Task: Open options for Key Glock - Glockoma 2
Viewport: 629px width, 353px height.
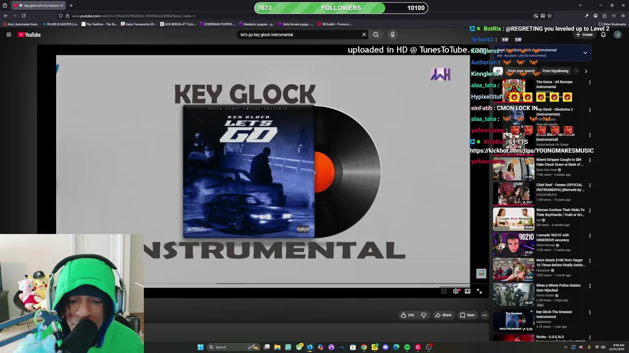Action: [590, 110]
